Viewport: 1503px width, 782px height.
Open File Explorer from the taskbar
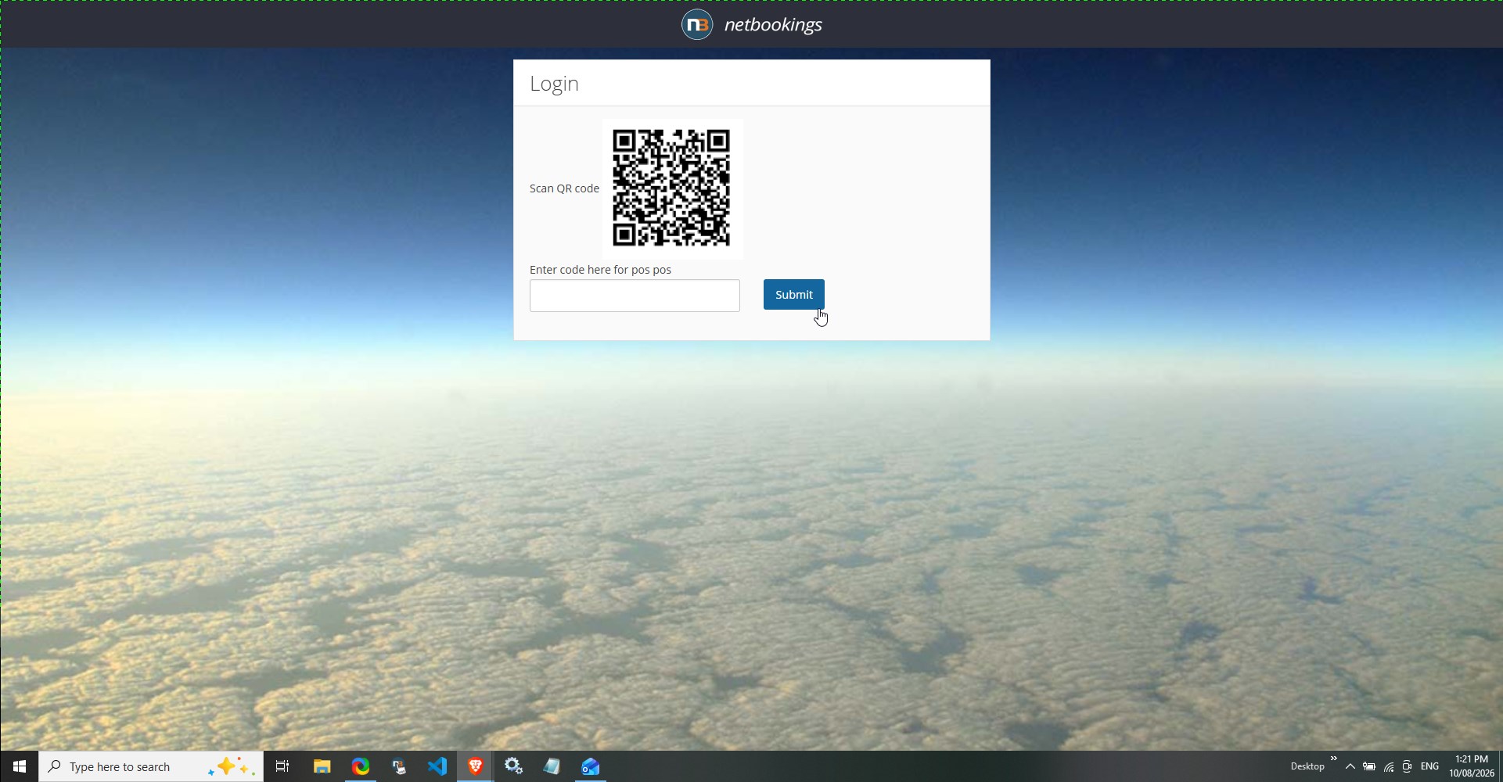pyautogui.click(x=322, y=766)
